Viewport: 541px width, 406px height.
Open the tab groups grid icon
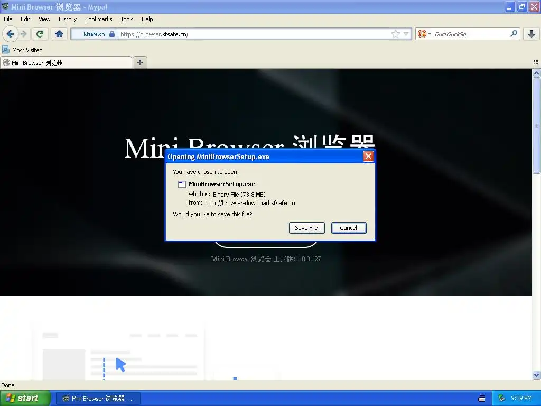coord(536,62)
